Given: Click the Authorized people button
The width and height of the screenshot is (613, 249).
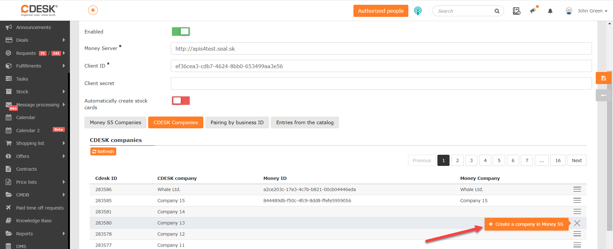Looking at the screenshot, I should 381,11.
